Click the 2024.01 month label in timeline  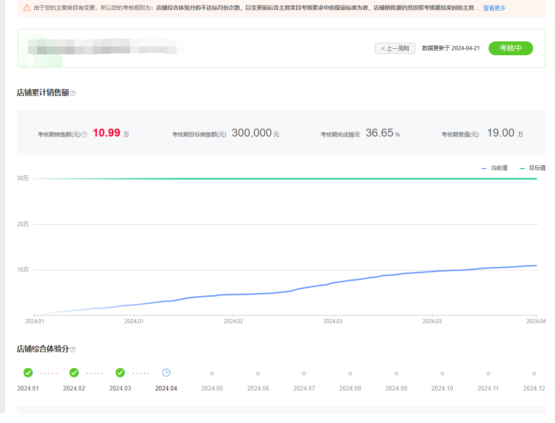coord(28,388)
